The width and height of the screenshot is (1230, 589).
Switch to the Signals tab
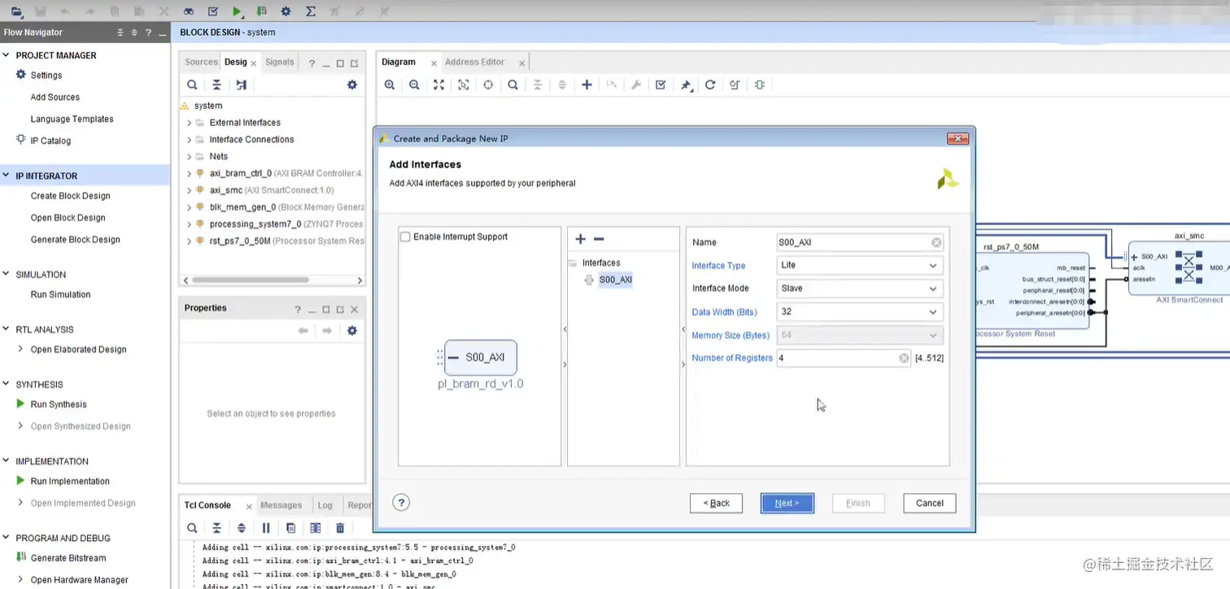point(279,62)
